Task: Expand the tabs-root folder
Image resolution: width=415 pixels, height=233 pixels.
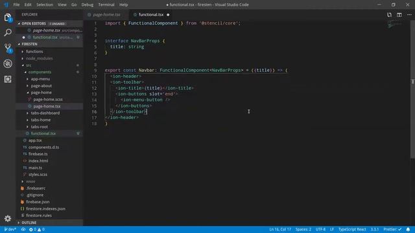Action: click(39, 127)
